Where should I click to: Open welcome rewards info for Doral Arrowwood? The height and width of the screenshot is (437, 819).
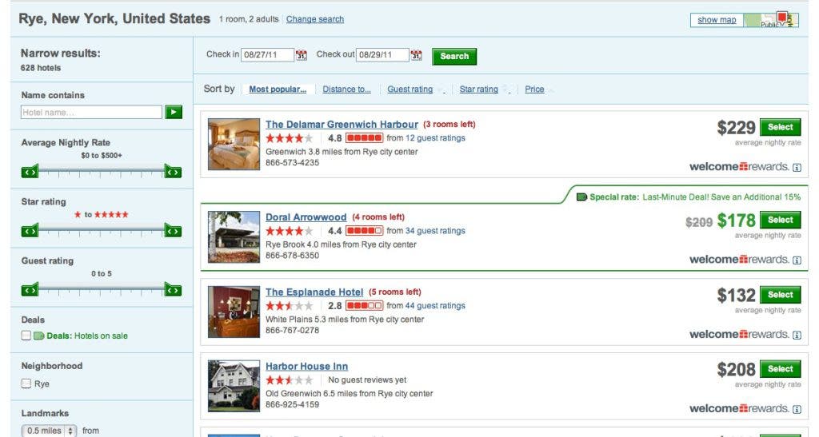(797, 260)
